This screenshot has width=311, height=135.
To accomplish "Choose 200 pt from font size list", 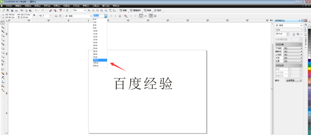I will click(x=100, y=66).
